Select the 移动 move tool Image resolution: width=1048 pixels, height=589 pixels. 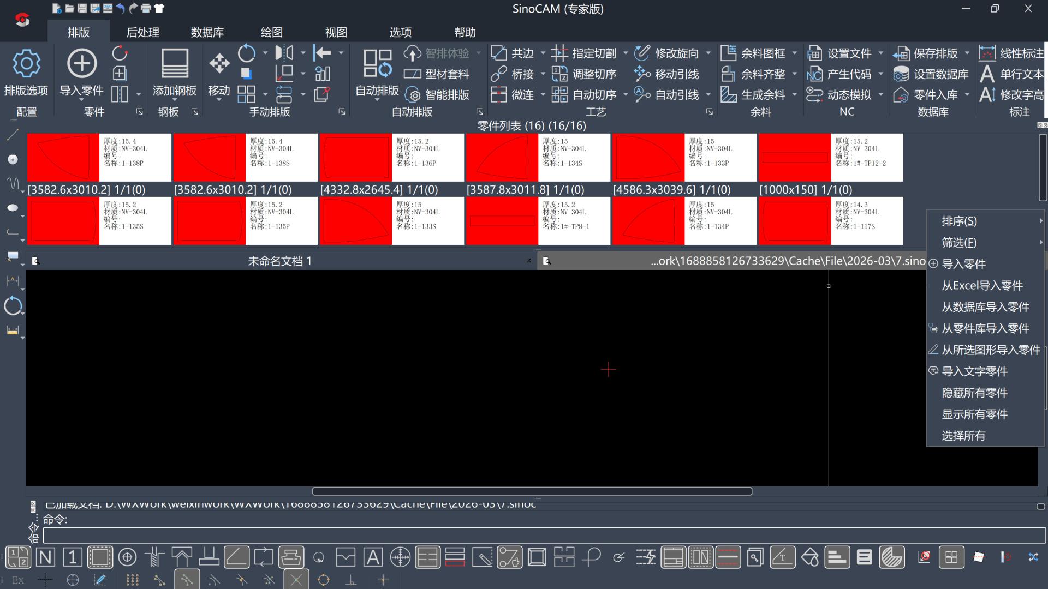(x=219, y=64)
